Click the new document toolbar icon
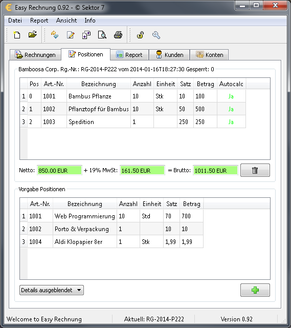This screenshot has height=328, width=291. click(17, 35)
